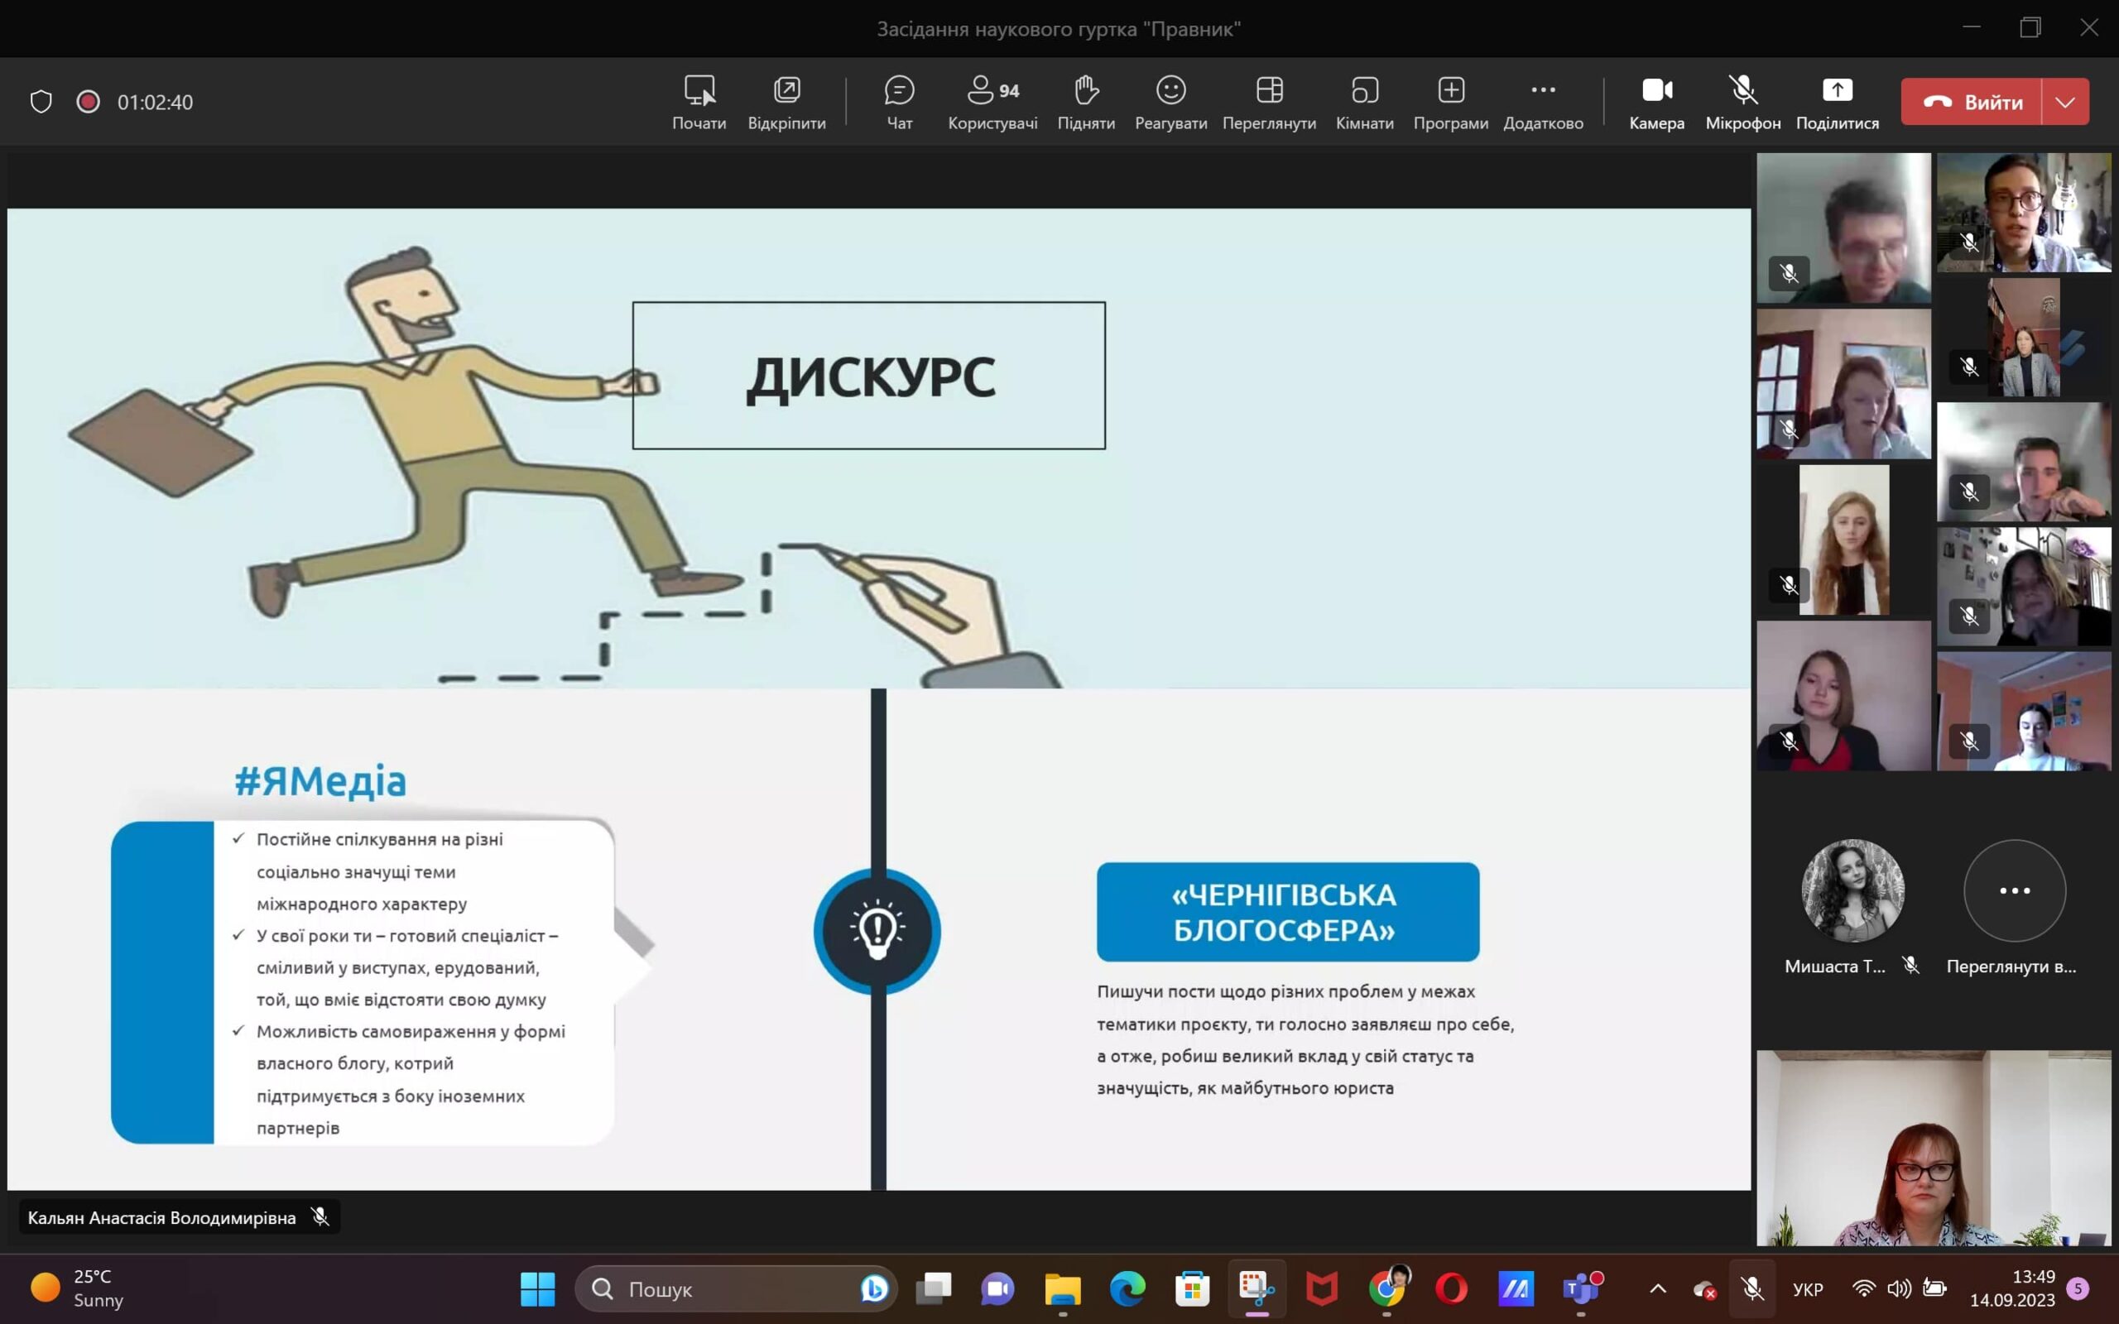Leave the meeting with Вийти

coord(1972,103)
